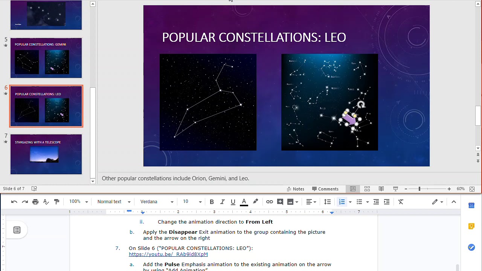Switch to Normal view in PowerPoint
Screen dimensions: 482x271
point(353,189)
